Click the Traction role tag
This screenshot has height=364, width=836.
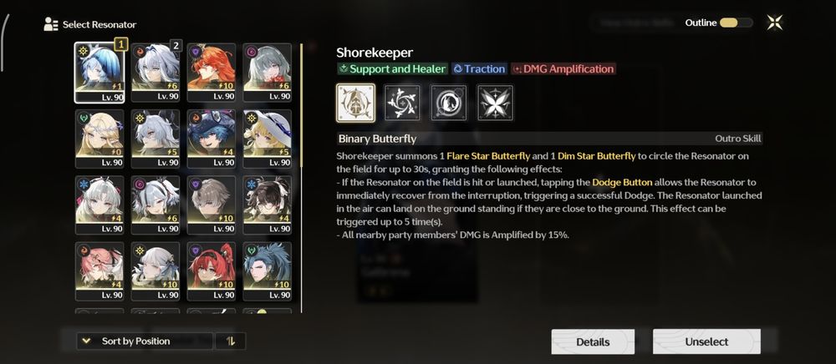[479, 68]
